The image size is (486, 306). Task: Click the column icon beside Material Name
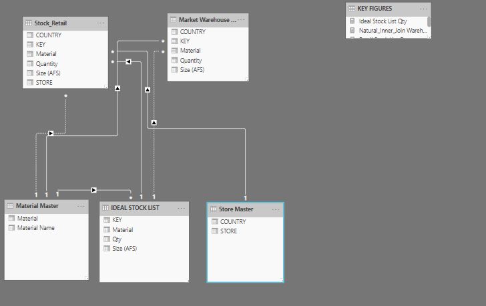12,228
